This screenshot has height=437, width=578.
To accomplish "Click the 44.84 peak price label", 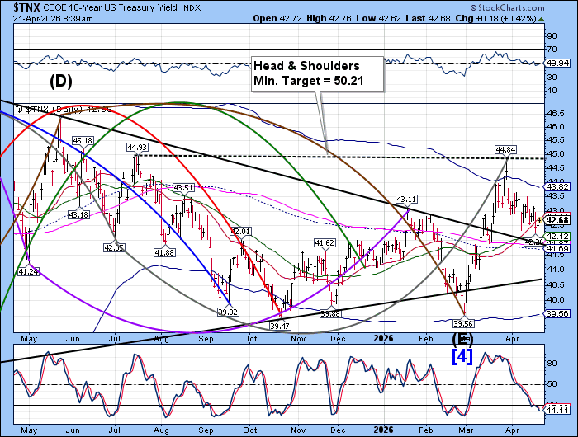I will click(505, 149).
